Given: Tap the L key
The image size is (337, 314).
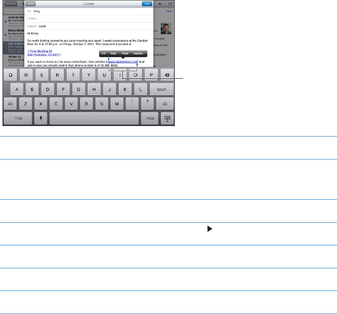Looking at the screenshot, I should tap(140, 90).
